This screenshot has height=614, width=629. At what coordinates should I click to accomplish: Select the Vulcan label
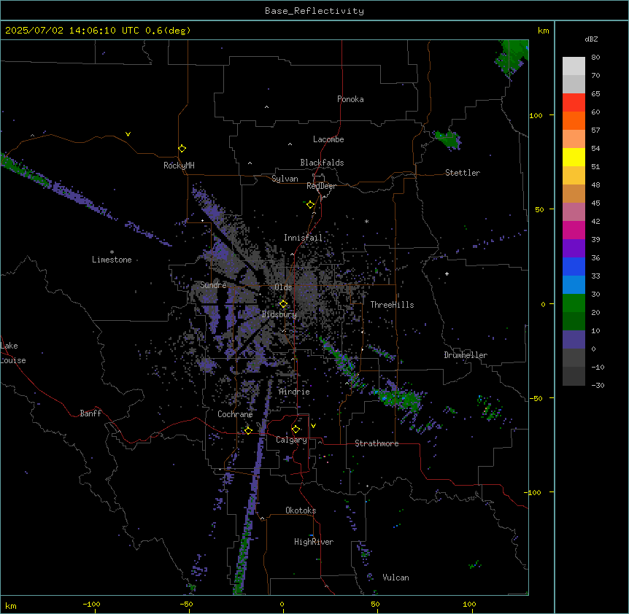point(396,578)
